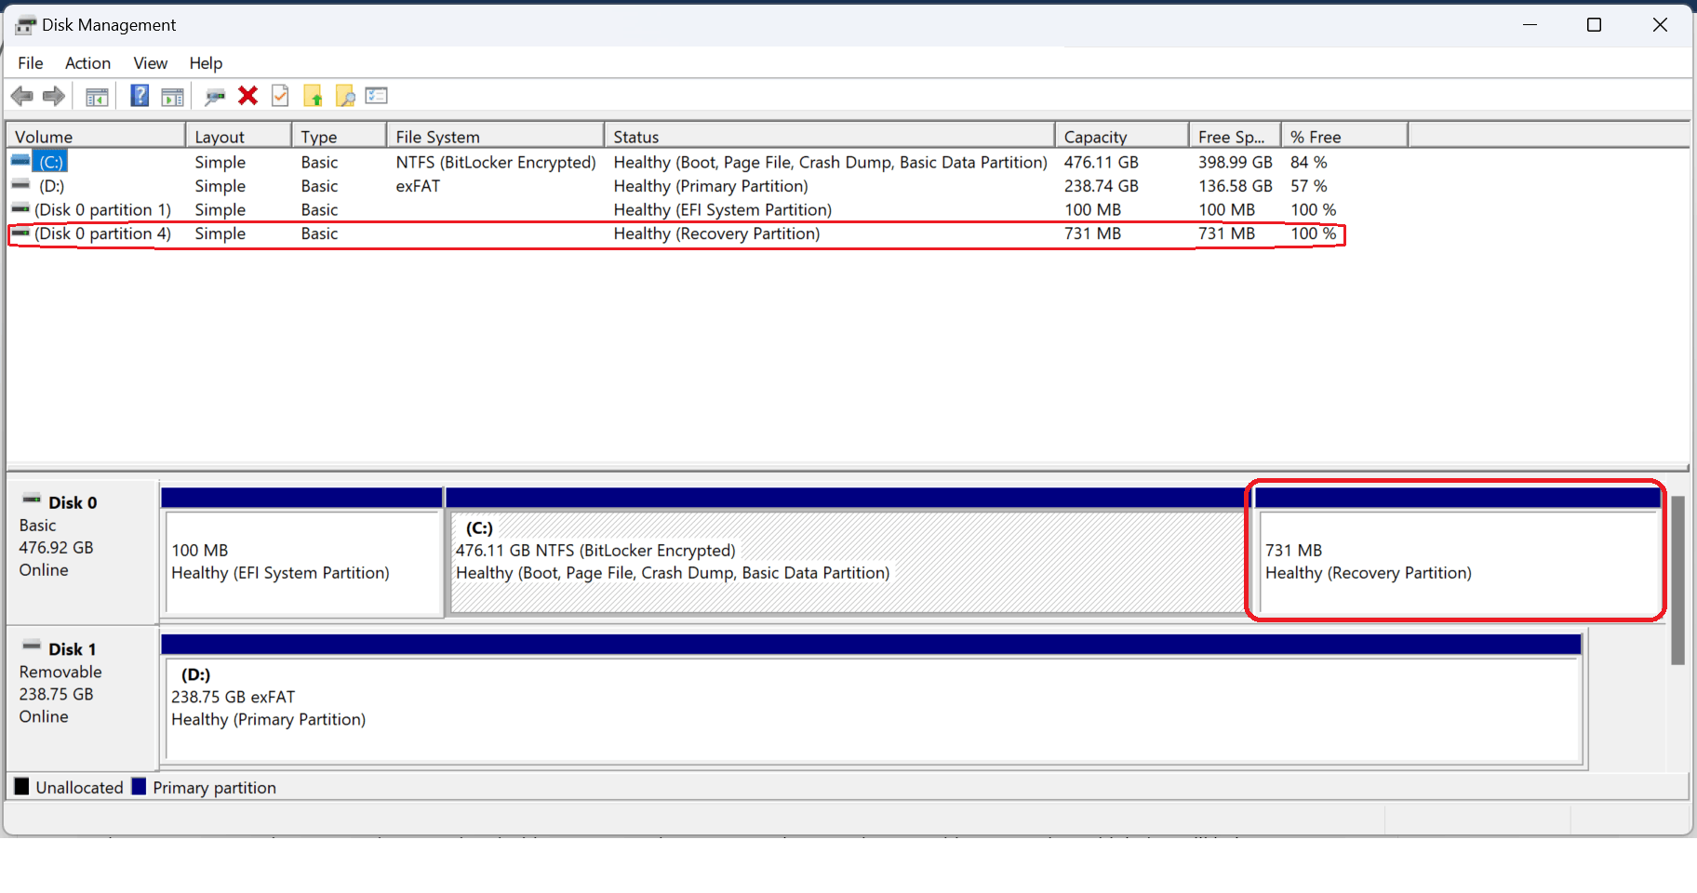Screen dimensions: 1697x893
Task: Sort by Status column header
Action: point(830,136)
